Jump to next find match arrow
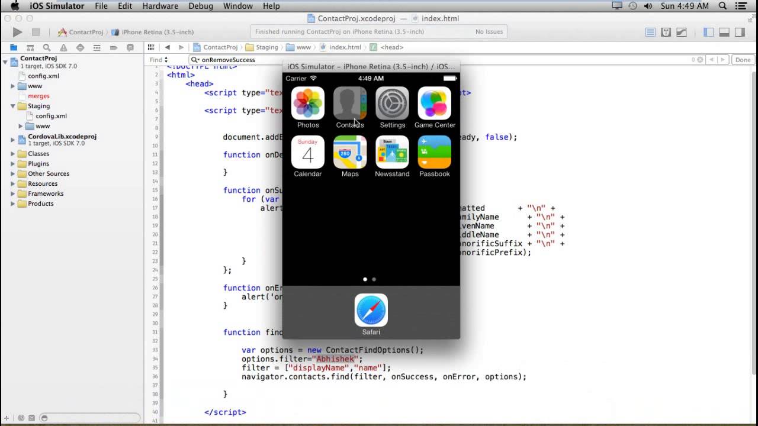758x426 pixels. click(x=724, y=60)
